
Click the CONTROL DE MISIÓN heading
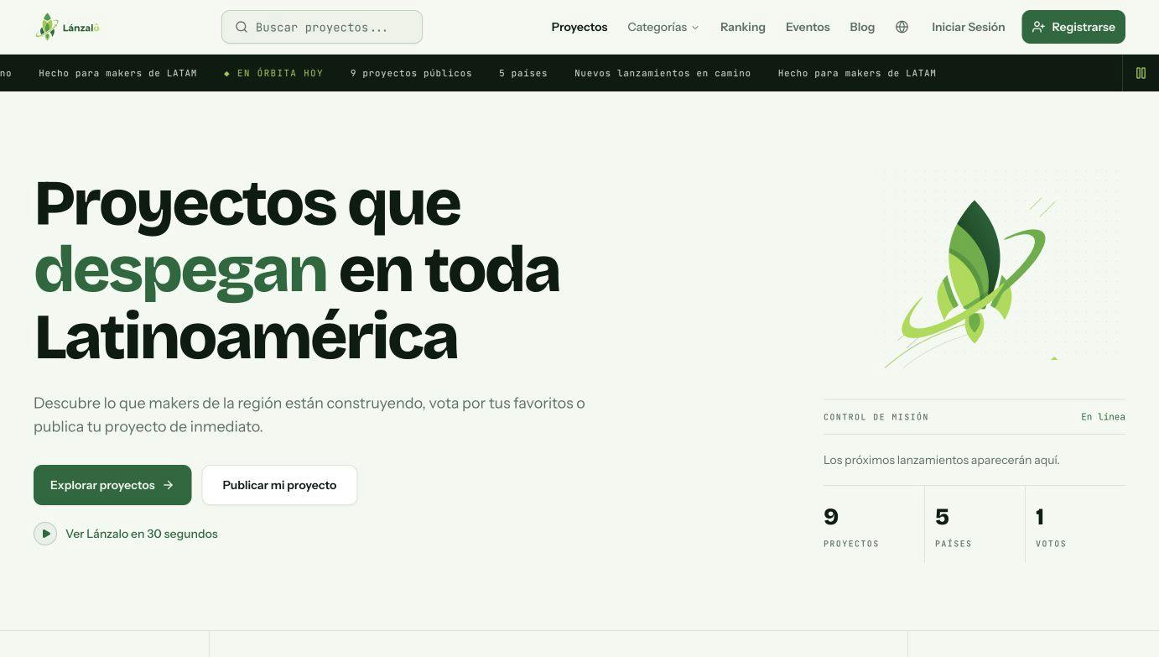coord(876,417)
